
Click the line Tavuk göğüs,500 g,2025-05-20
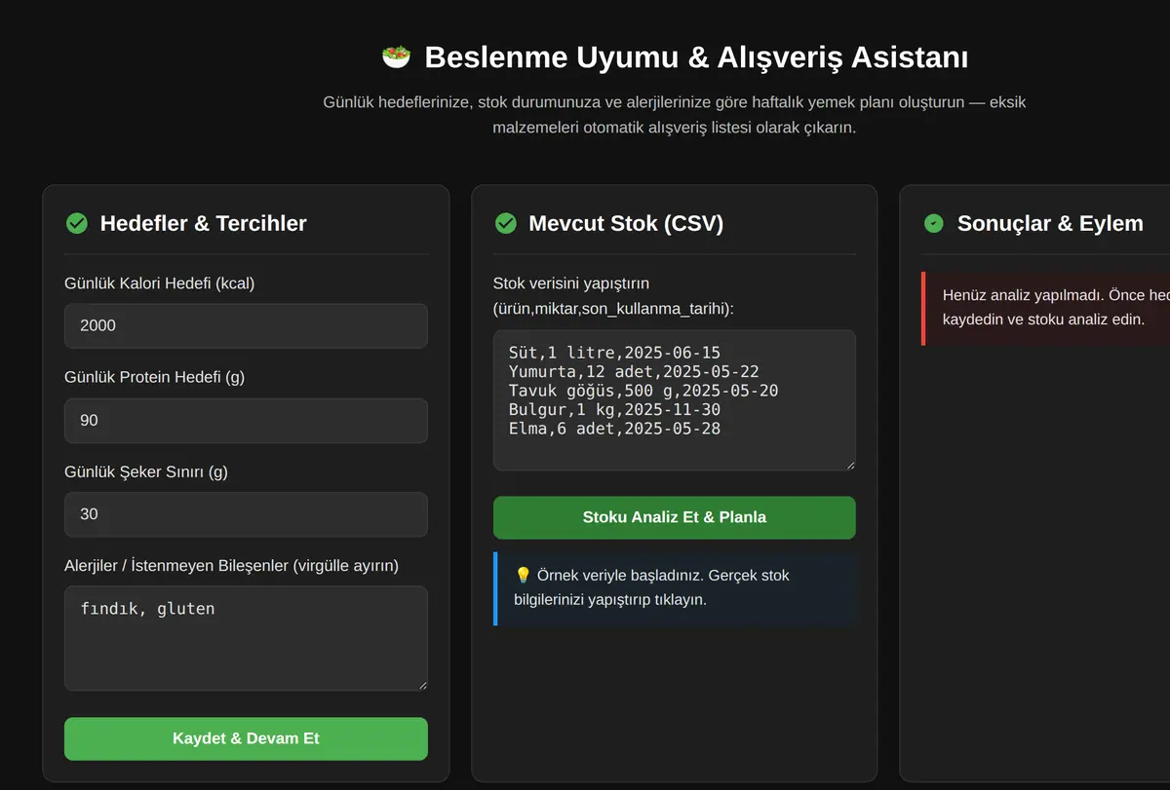(x=643, y=391)
